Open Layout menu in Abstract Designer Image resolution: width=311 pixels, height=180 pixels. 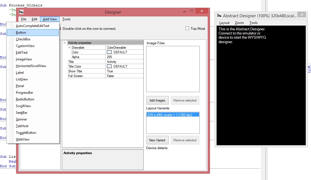(224, 23)
